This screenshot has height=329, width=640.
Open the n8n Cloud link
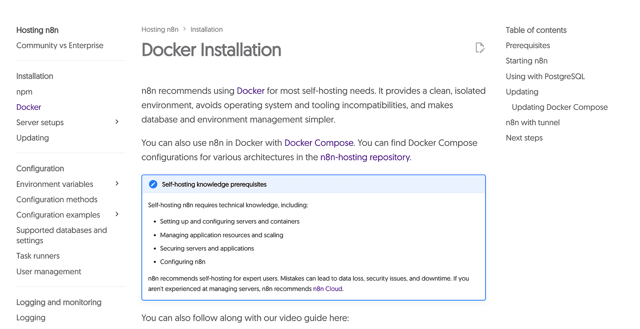327,289
